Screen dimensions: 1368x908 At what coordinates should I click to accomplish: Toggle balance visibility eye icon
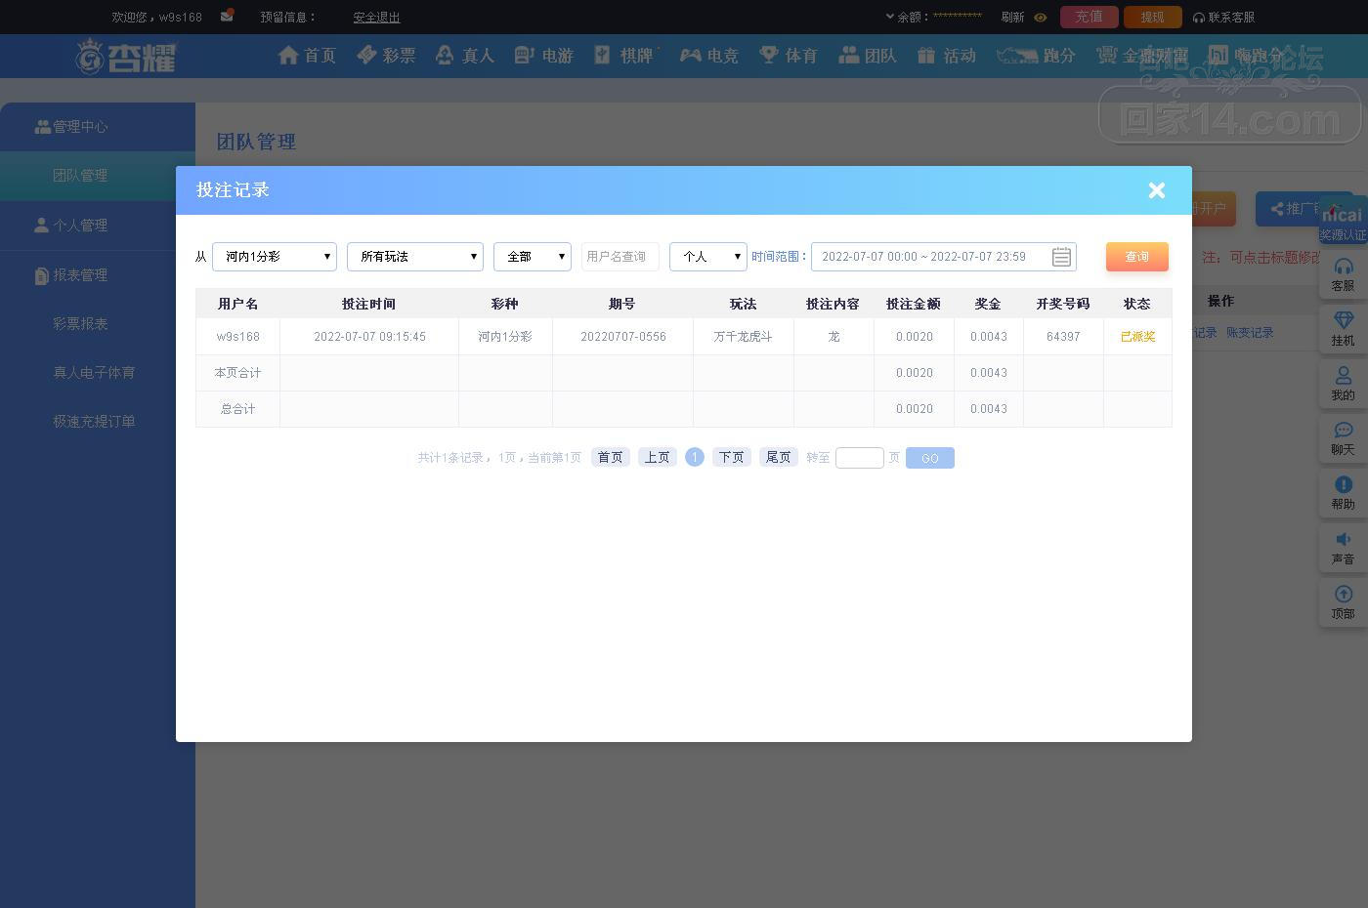coord(1041,18)
